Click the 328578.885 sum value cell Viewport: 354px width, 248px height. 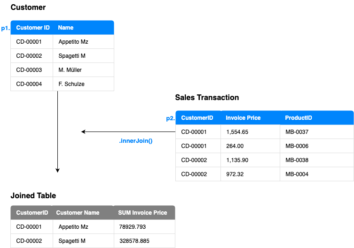click(x=134, y=241)
